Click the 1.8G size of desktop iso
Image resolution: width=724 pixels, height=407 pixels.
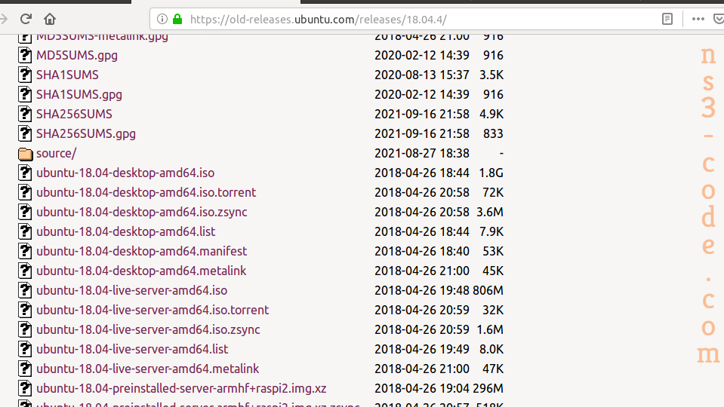click(491, 173)
